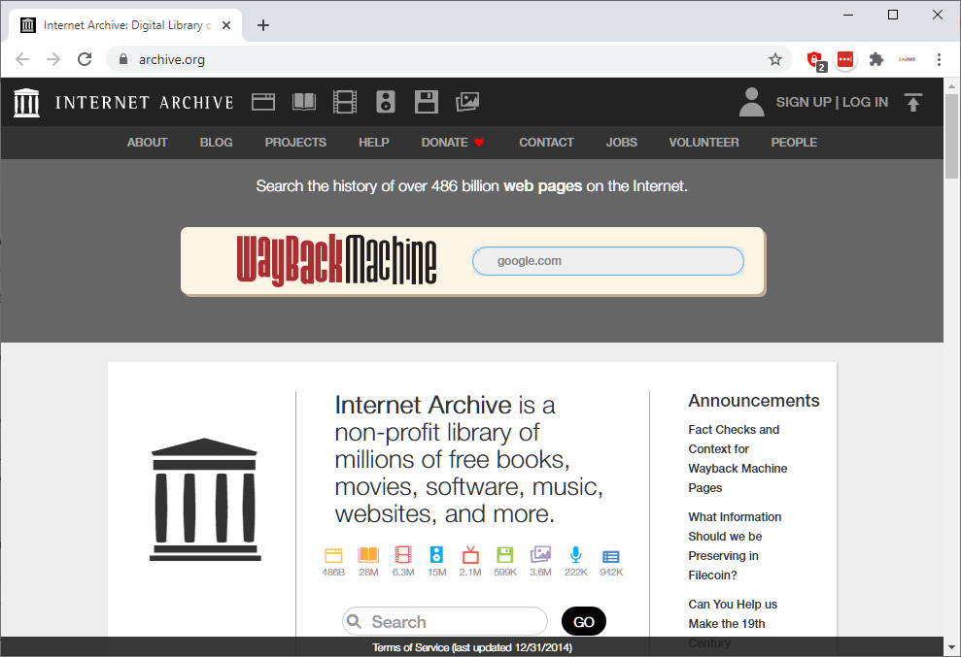Go back using the browser back arrow
Viewport: 961px width, 657px height.
(x=22, y=59)
